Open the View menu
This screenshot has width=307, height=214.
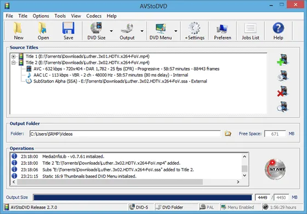(x=76, y=16)
